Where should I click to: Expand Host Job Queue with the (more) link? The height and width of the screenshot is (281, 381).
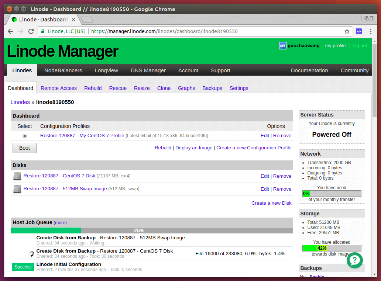pos(60,223)
